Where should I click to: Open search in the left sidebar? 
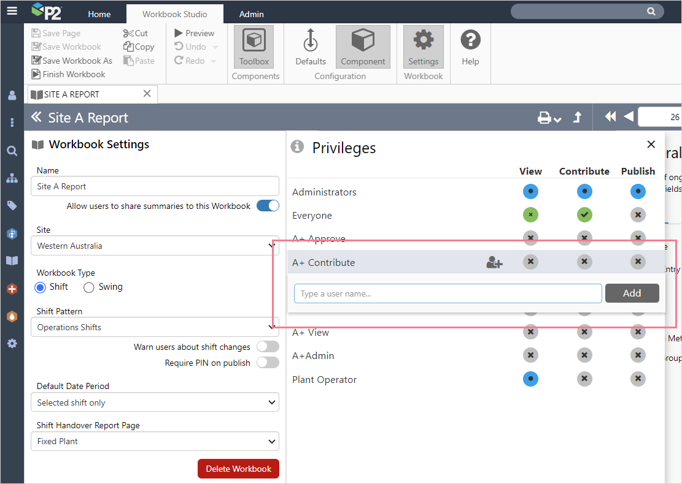tap(12, 151)
